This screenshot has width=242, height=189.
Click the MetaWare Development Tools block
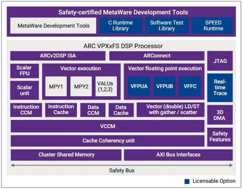coord(54,26)
